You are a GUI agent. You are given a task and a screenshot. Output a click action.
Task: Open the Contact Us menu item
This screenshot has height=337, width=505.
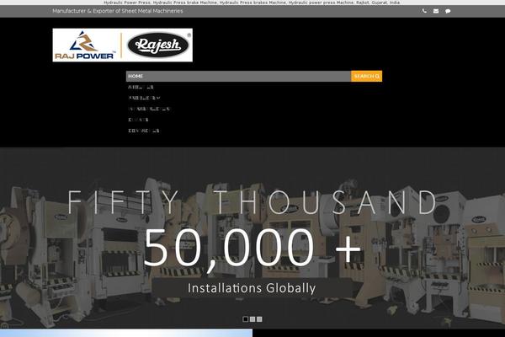tap(144, 131)
